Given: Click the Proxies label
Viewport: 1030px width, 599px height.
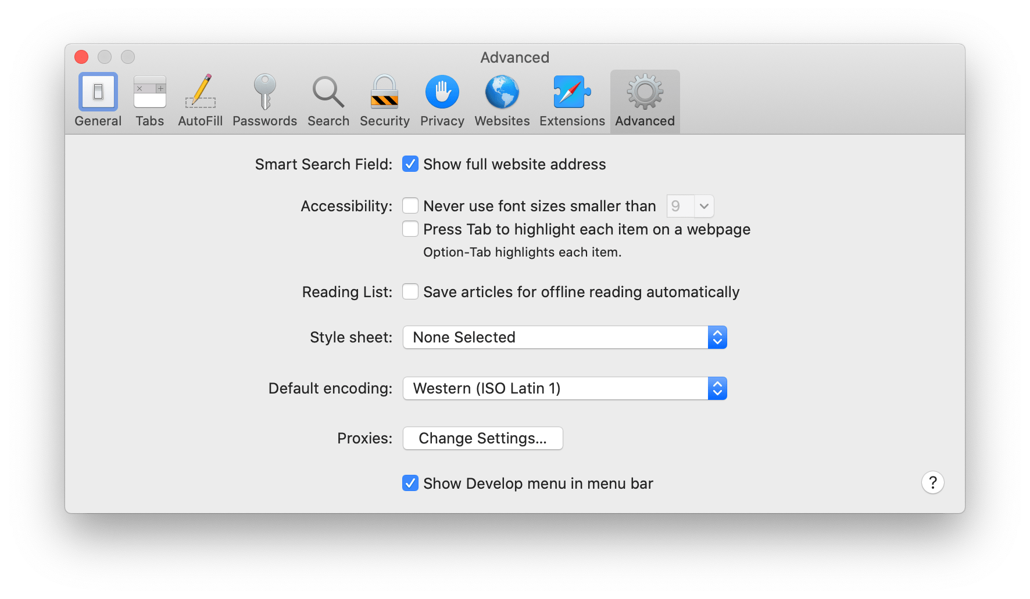Looking at the screenshot, I should [365, 438].
